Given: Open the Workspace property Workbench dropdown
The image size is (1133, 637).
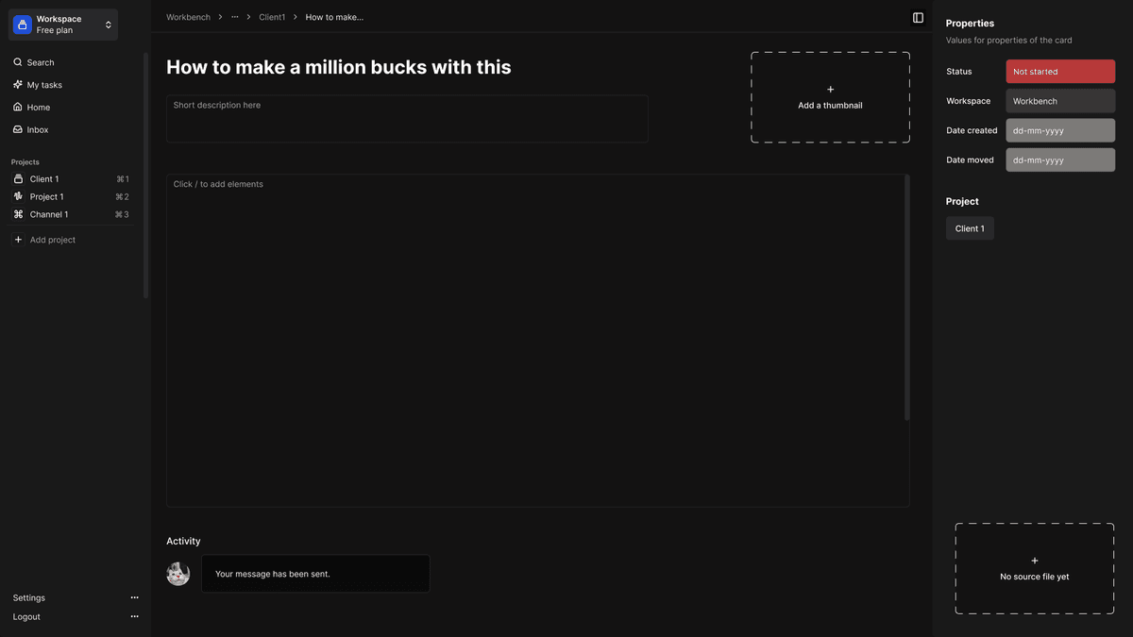Looking at the screenshot, I should tap(1060, 101).
